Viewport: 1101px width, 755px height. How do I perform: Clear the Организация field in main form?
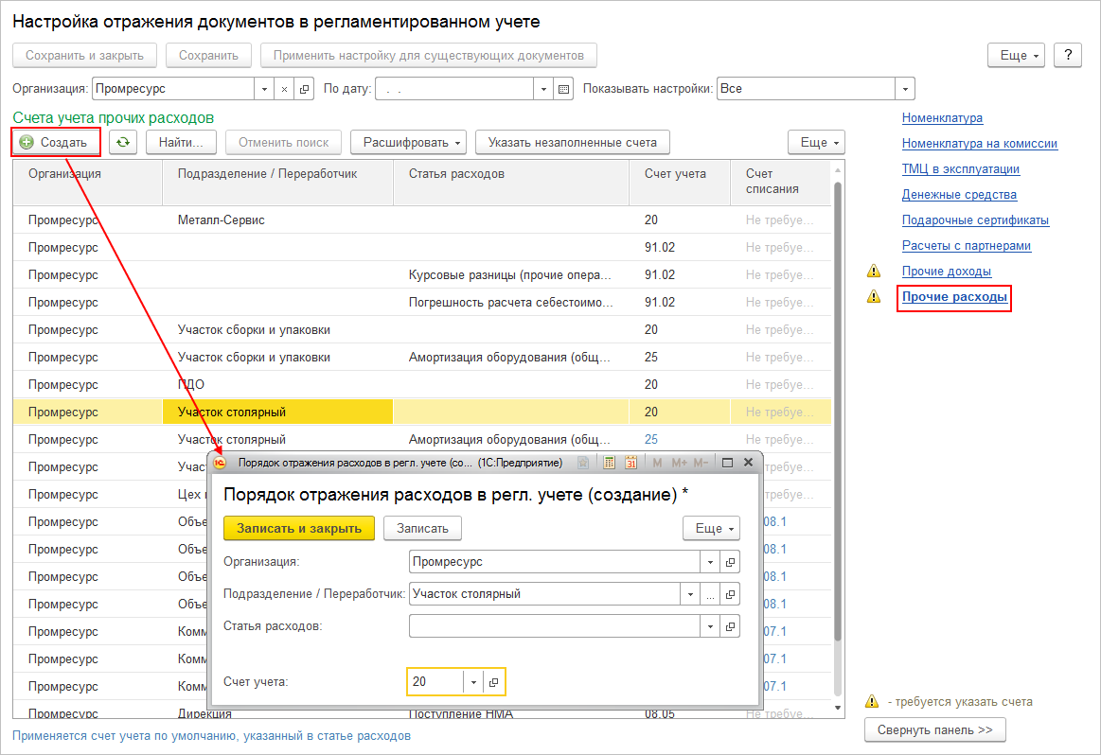coord(284,89)
